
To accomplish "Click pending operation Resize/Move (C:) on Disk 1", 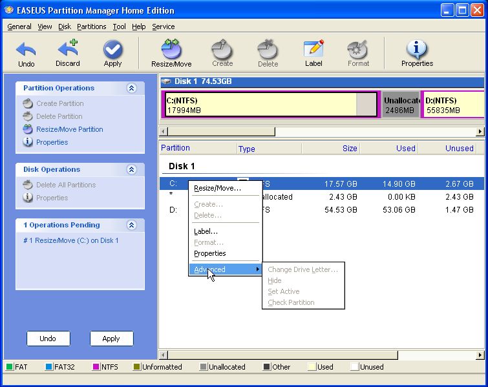I will coord(71,240).
